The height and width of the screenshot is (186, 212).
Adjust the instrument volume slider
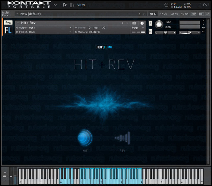[x=189, y=32]
